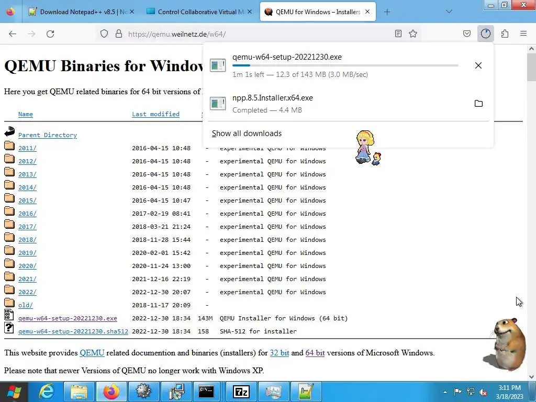Close the Download Notepad++ tab
The height and width of the screenshot is (402, 536).
pos(132,12)
